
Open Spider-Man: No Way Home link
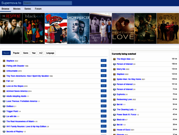[129, 79]
